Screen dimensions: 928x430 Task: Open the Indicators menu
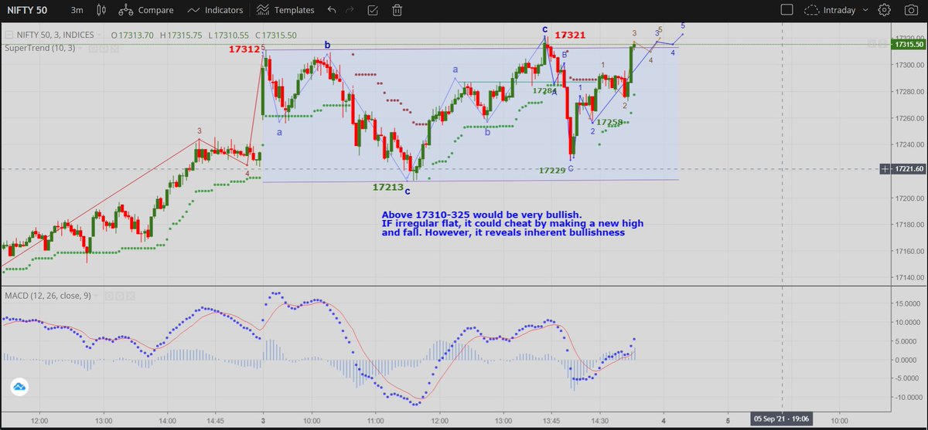(x=215, y=10)
